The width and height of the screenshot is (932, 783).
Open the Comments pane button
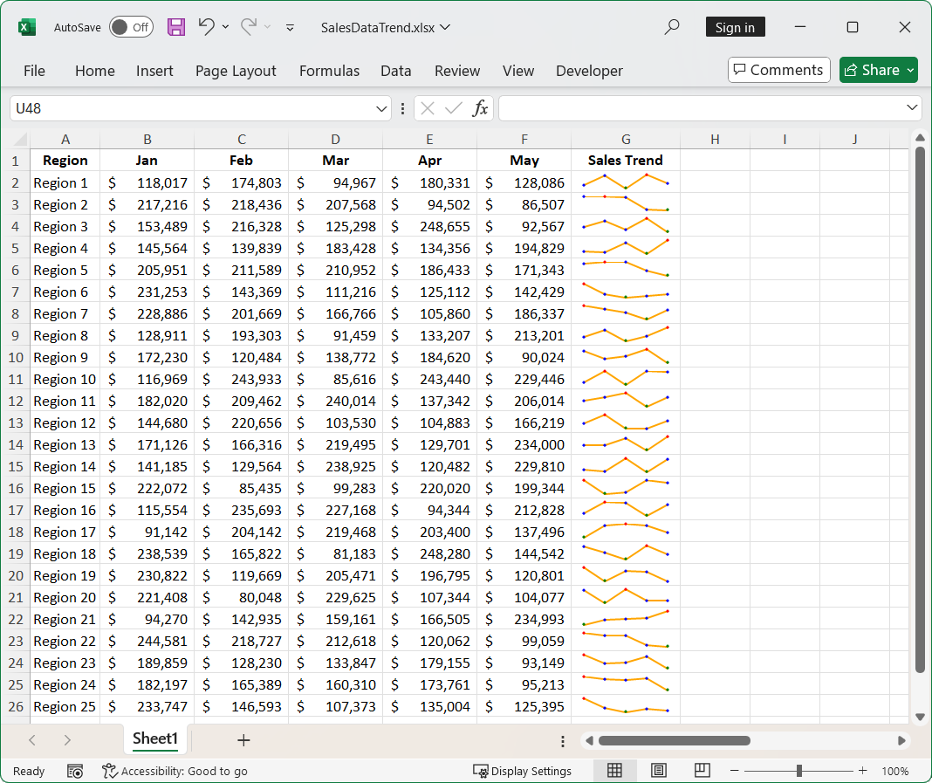click(778, 70)
